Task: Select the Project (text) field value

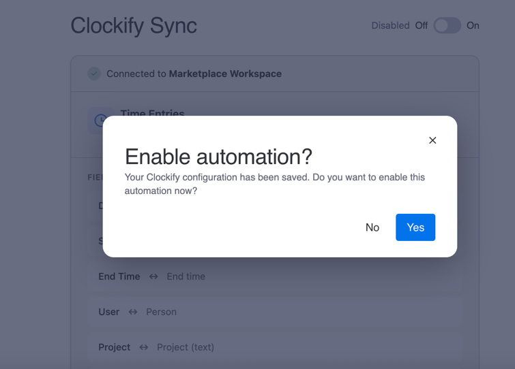Action: click(186, 347)
